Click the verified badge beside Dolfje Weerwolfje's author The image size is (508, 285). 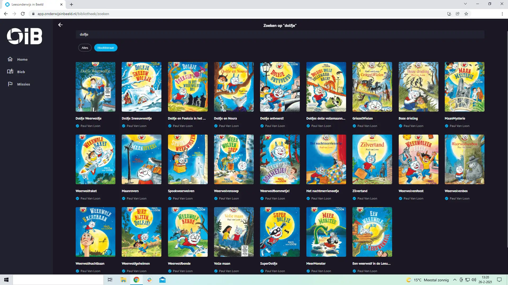pos(78,126)
